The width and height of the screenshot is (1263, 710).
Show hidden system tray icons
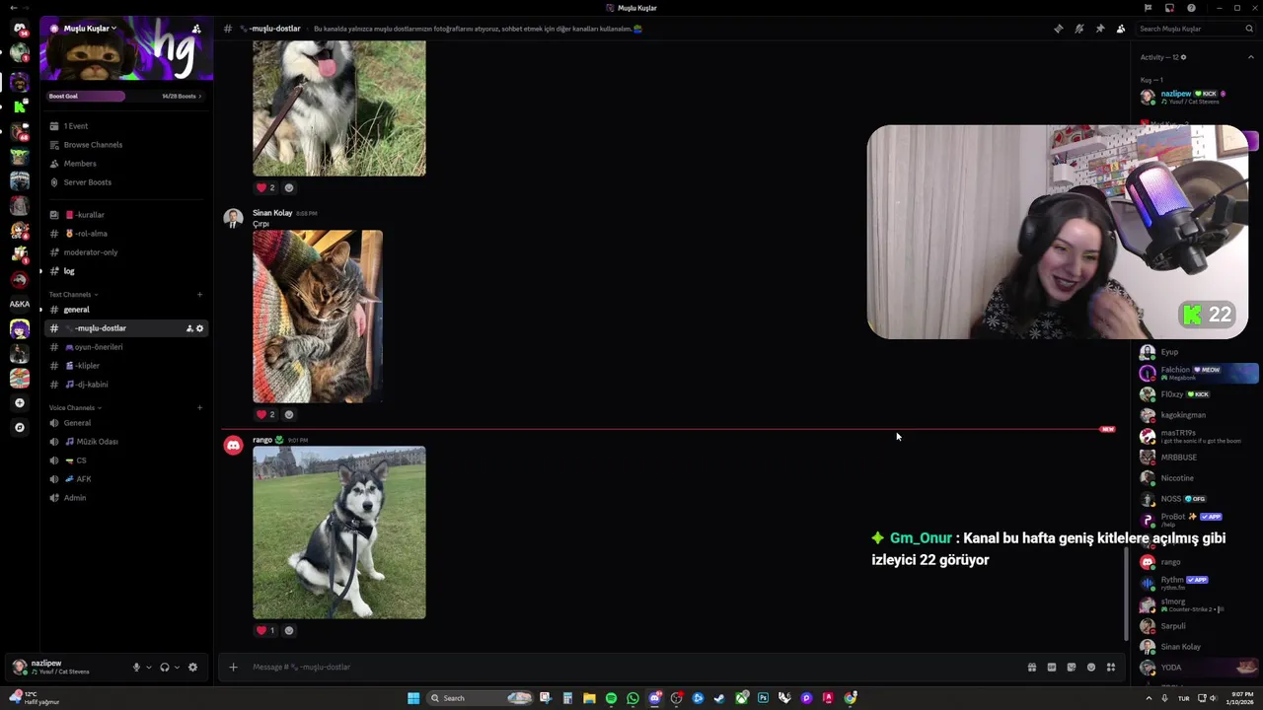[x=1149, y=698]
